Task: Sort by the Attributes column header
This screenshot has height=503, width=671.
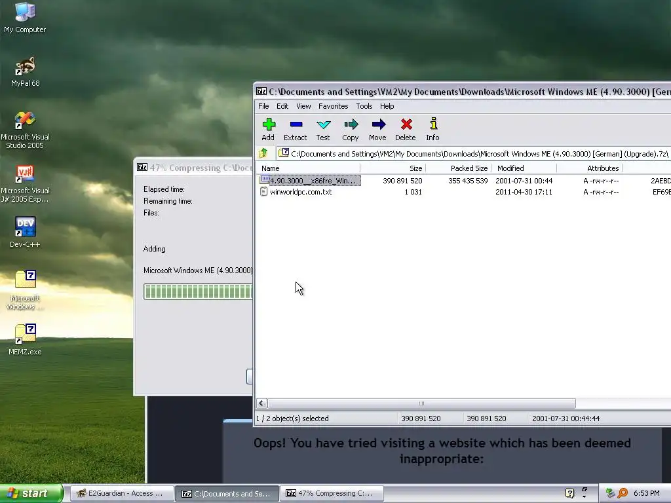Action: click(x=589, y=168)
